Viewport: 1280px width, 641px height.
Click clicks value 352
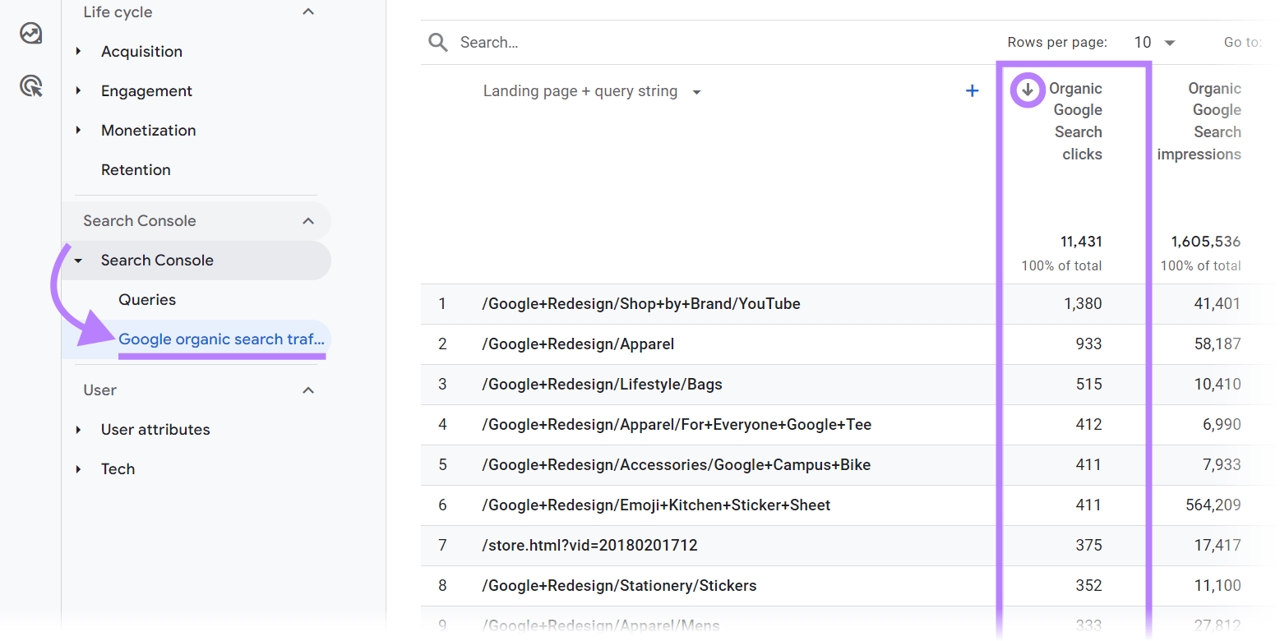(1088, 586)
